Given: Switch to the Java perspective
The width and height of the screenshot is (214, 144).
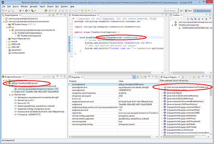Looking at the screenshot, I should (x=188, y=11).
